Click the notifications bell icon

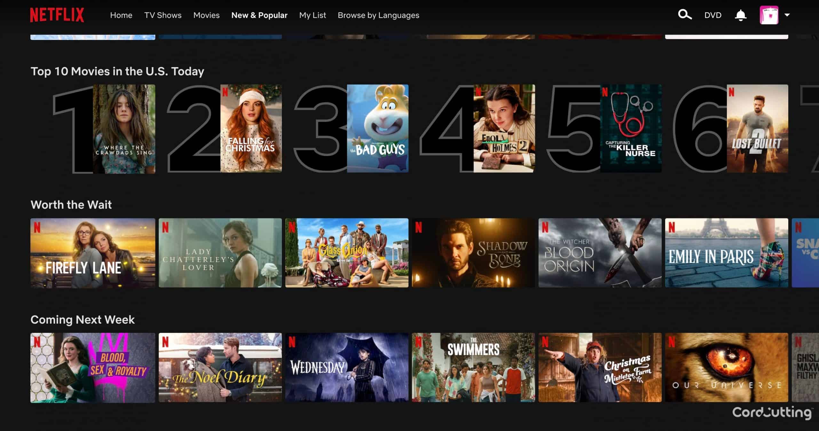pyautogui.click(x=741, y=15)
